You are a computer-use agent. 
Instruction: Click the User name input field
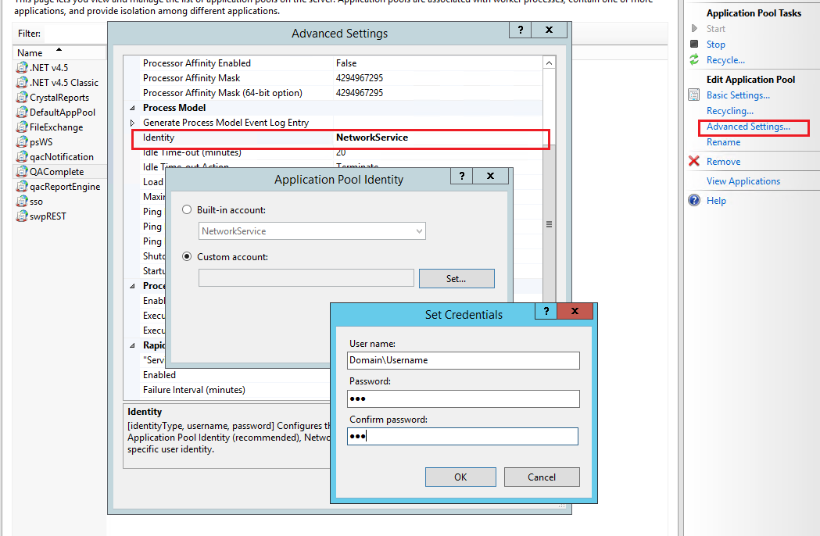463,360
